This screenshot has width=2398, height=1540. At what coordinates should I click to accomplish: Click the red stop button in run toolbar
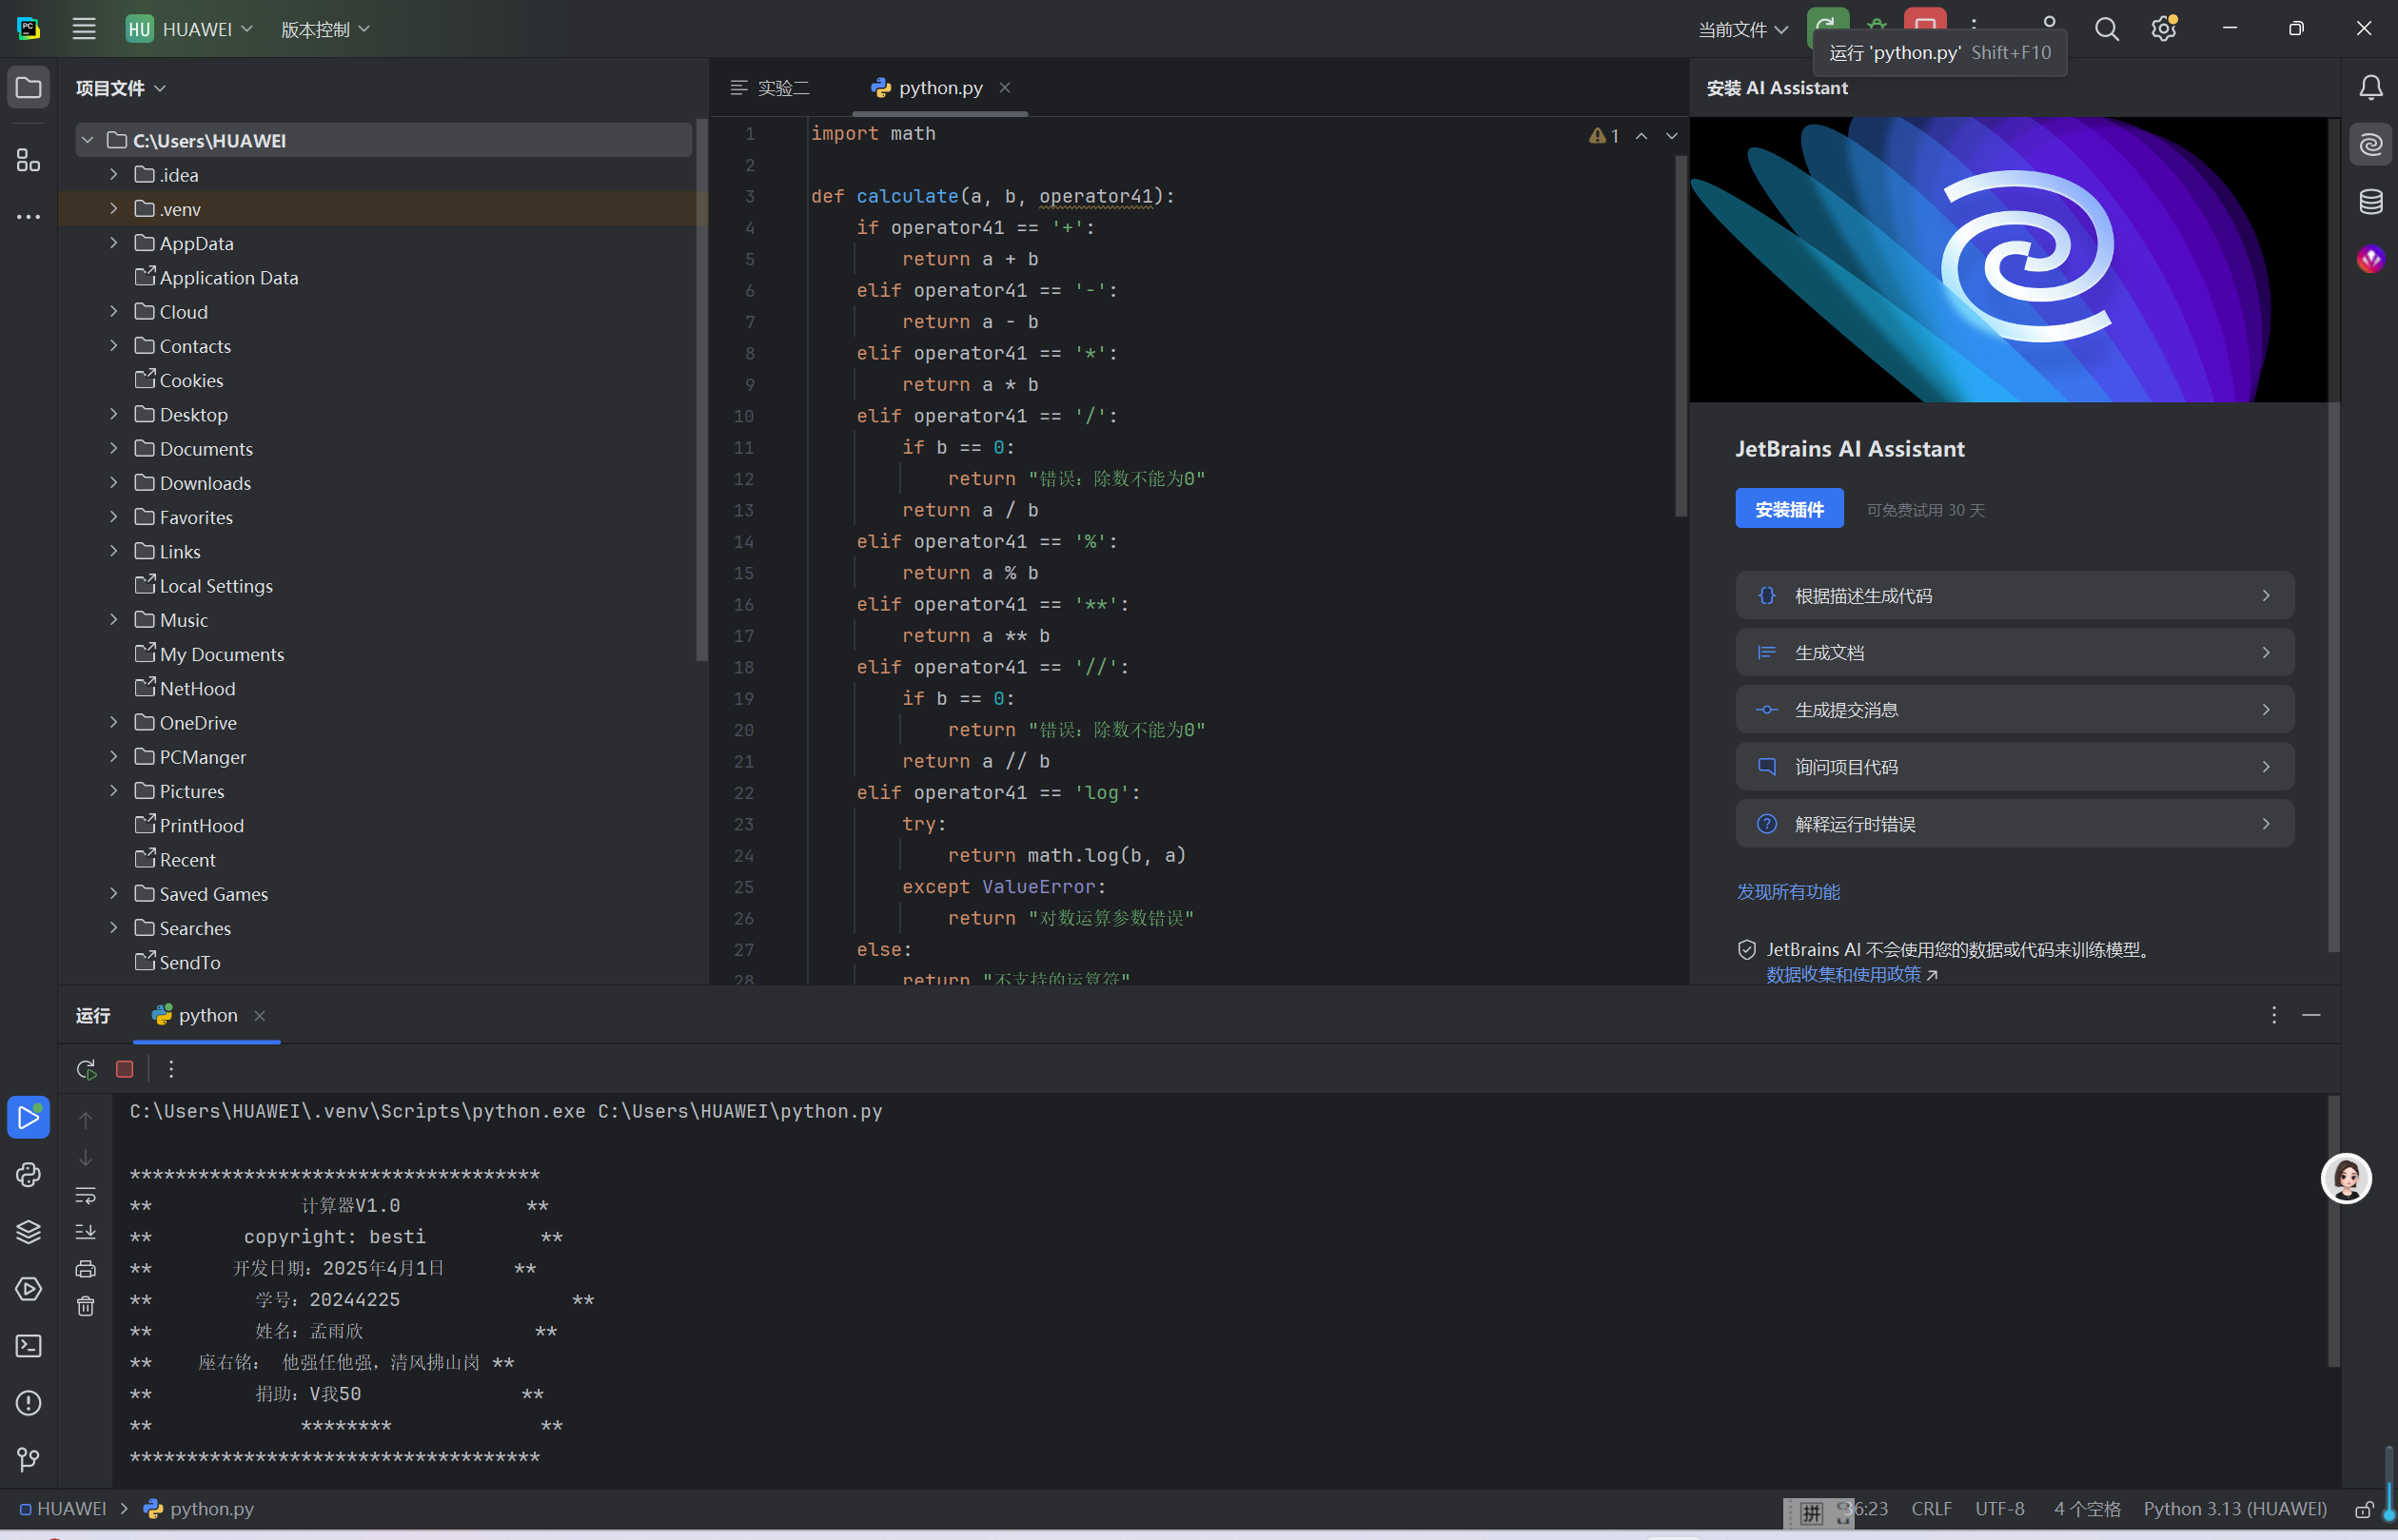point(125,1069)
